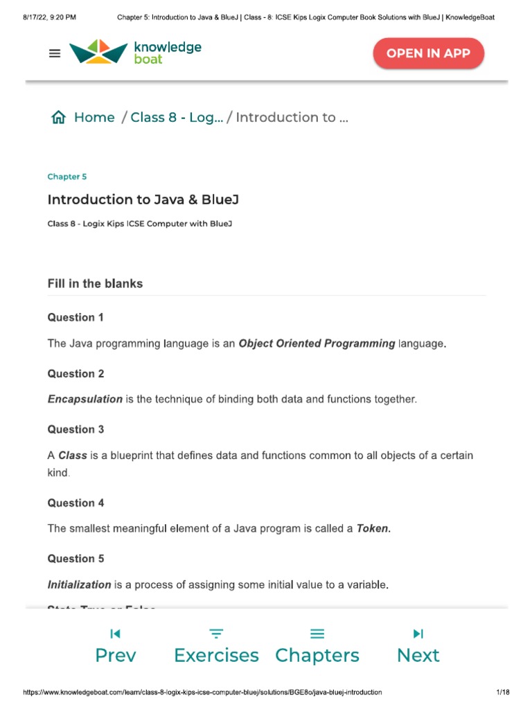Click the house icon in breadcrumb
This screenshot has width=532, height=709.
(x=58, y=118)
